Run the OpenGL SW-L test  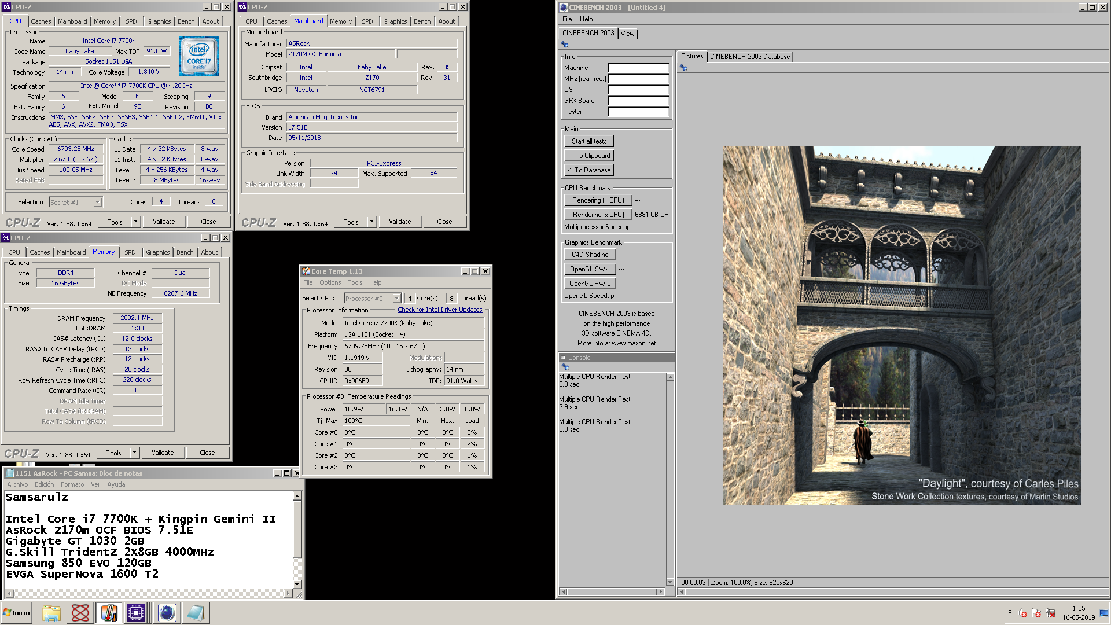tap(590, 269)
